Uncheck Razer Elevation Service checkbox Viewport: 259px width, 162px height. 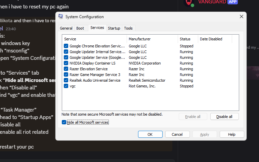[x=66, y=69]
